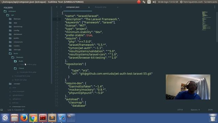Open the editor tab options menu

[215, 7]
